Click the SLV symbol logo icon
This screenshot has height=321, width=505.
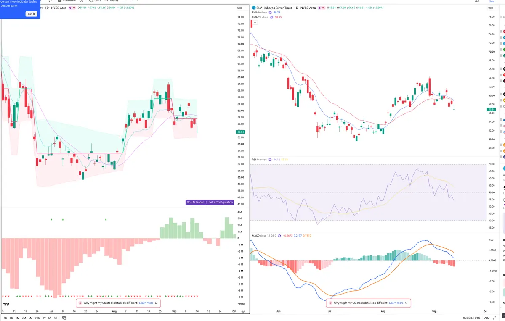pos(254,8)
